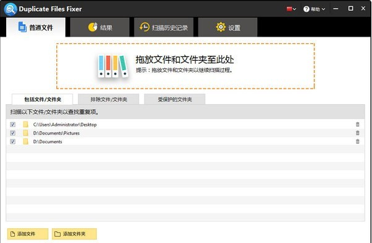Switch to the 普通文件 tab

(x=36, y=27)
